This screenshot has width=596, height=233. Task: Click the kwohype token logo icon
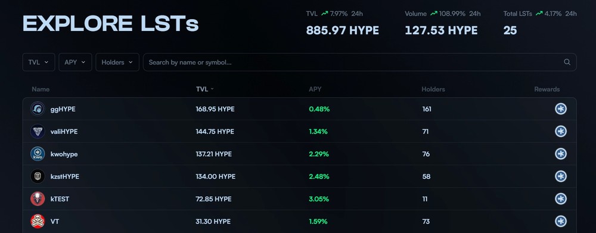coord(38,154)
